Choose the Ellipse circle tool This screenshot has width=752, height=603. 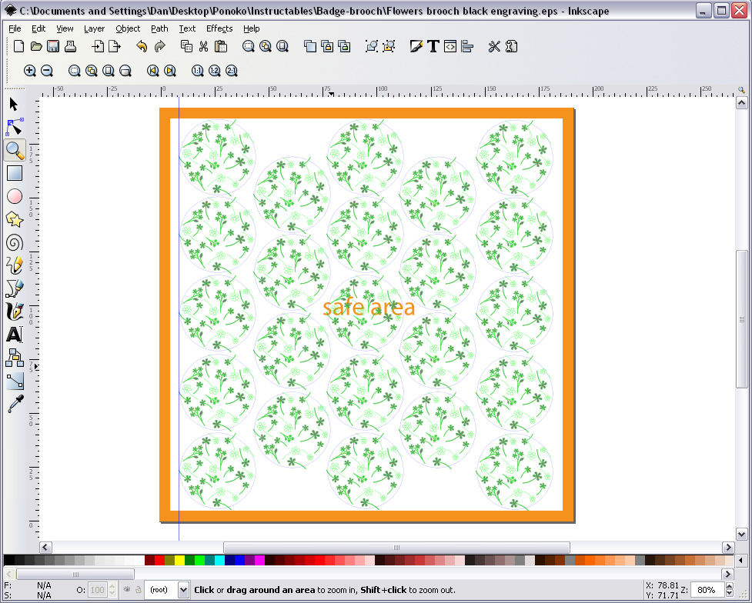click(15, 196)
